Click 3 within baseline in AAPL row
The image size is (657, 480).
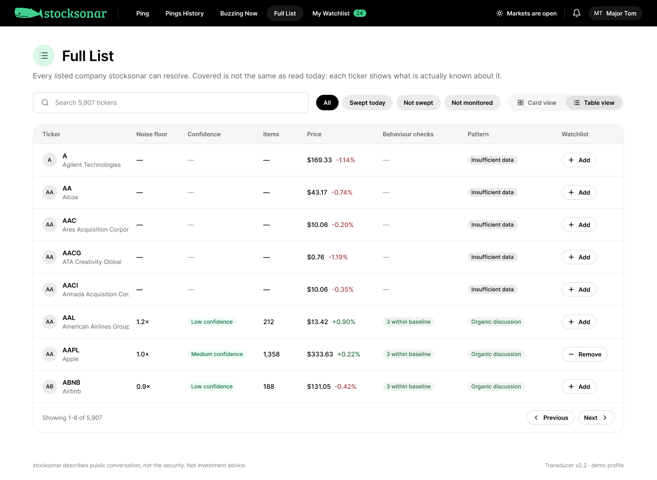[408, 354]
